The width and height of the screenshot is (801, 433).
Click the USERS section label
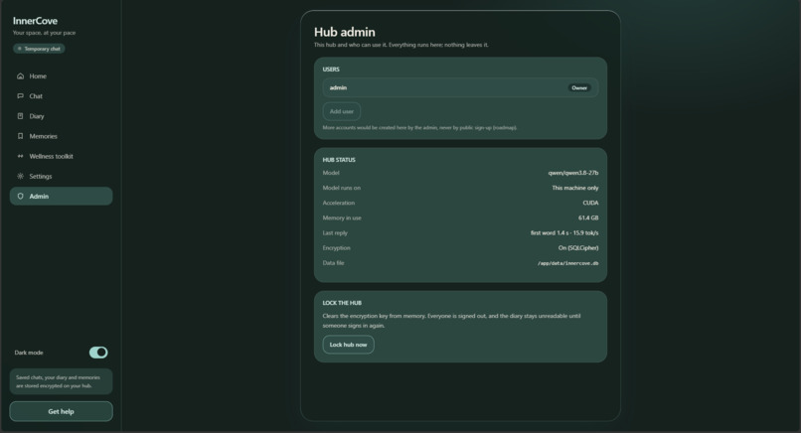point(331,70)
